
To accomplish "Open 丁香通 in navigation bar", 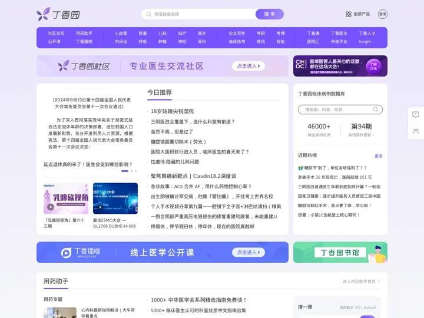I will pos(313,33).
